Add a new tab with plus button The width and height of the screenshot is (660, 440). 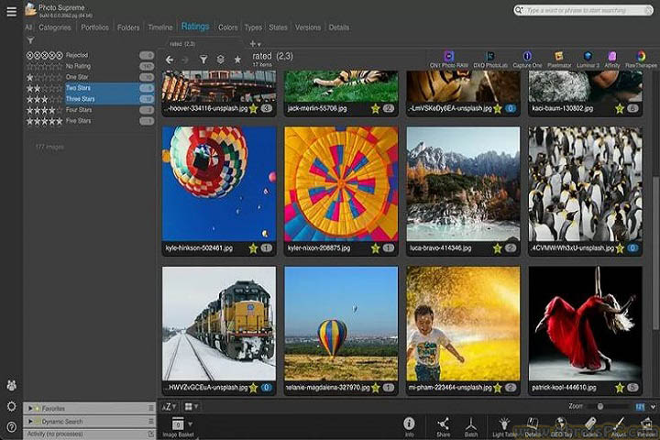coord(253,43)
